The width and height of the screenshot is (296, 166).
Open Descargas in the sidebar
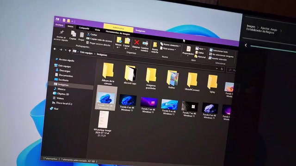coord(63,71)
